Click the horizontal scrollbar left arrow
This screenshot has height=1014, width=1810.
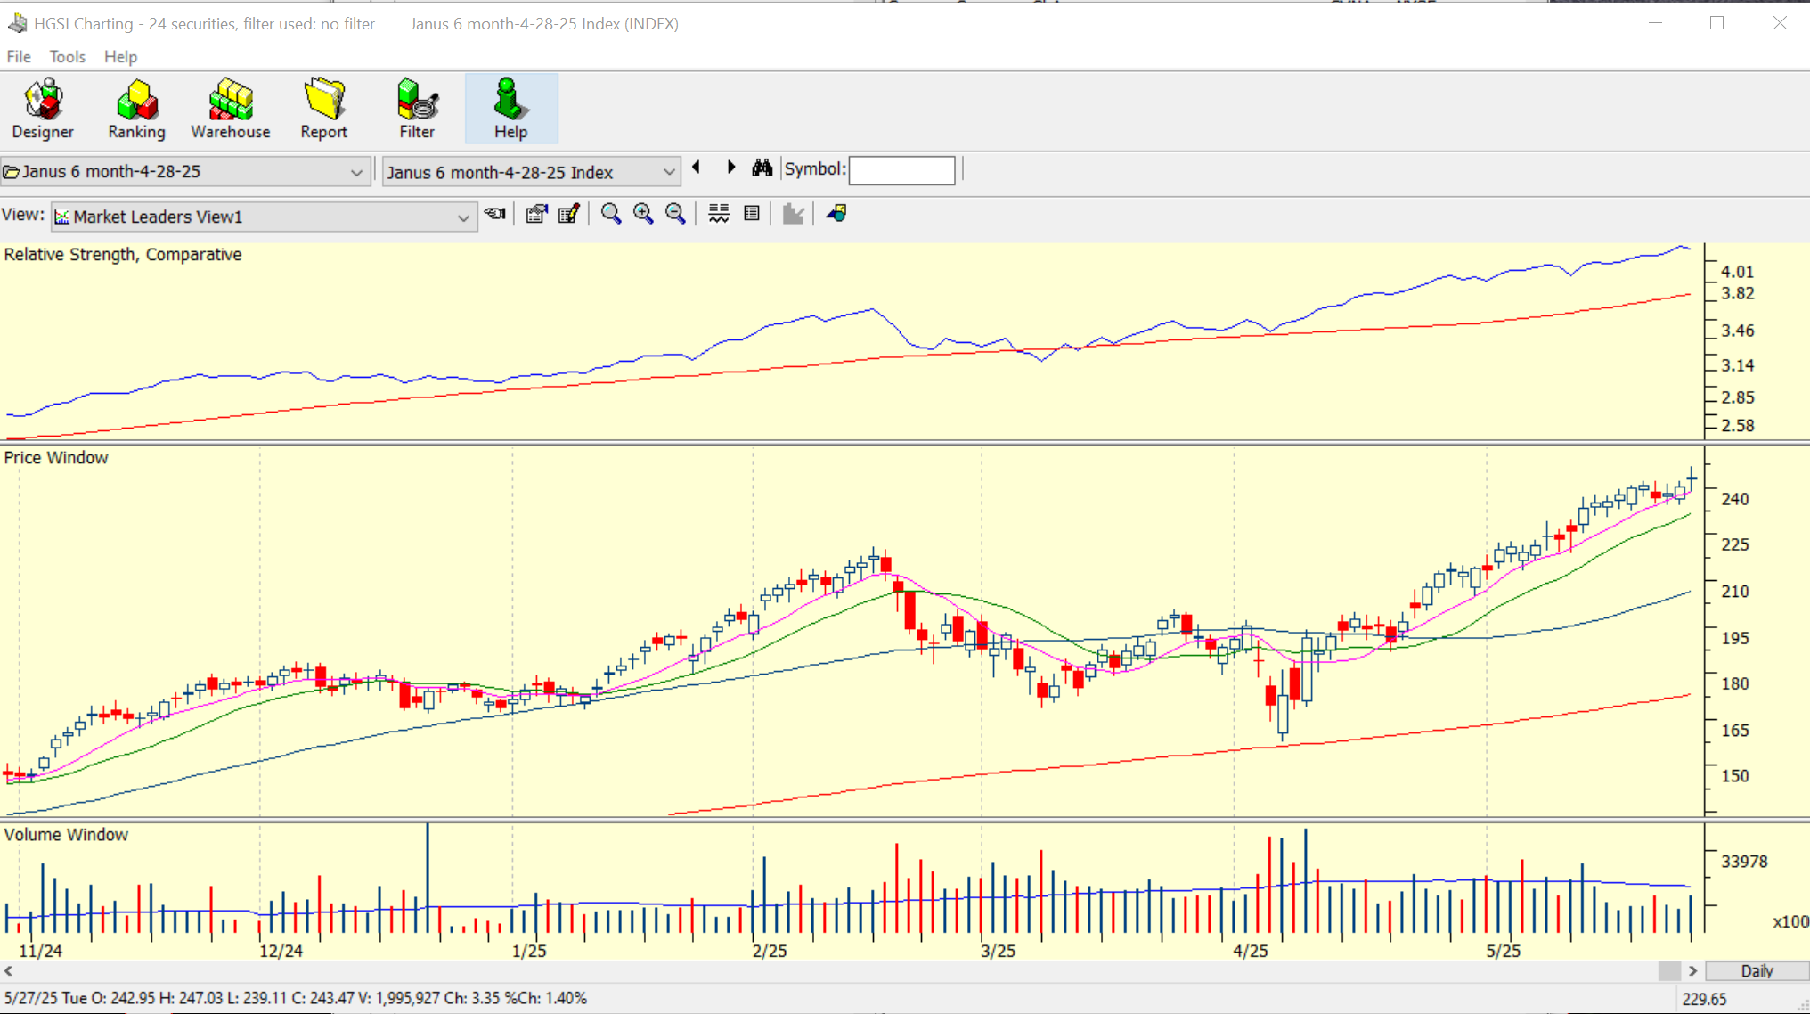click(9, 971)
